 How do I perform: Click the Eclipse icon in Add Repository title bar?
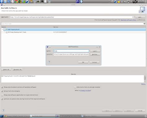point(47,47)
